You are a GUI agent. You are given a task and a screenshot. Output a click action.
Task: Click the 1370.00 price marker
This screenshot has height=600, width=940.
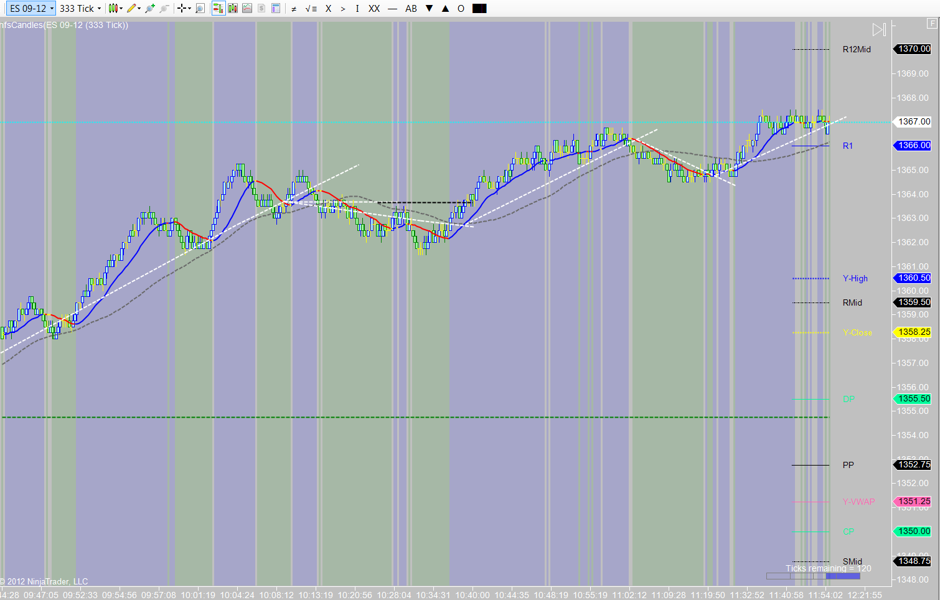point(913,49)
